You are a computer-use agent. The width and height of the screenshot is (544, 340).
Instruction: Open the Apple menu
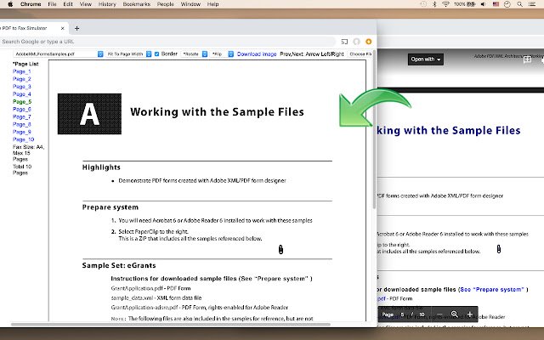coord(10,4)
